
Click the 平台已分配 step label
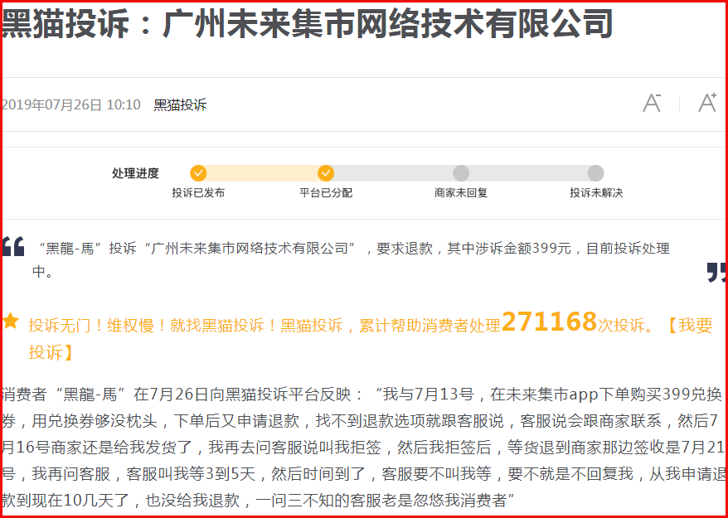[326, 193]
